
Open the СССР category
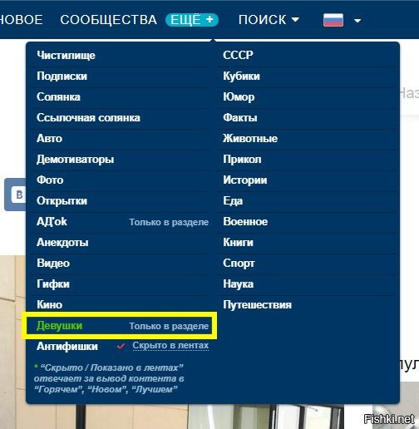coord(238,55)
